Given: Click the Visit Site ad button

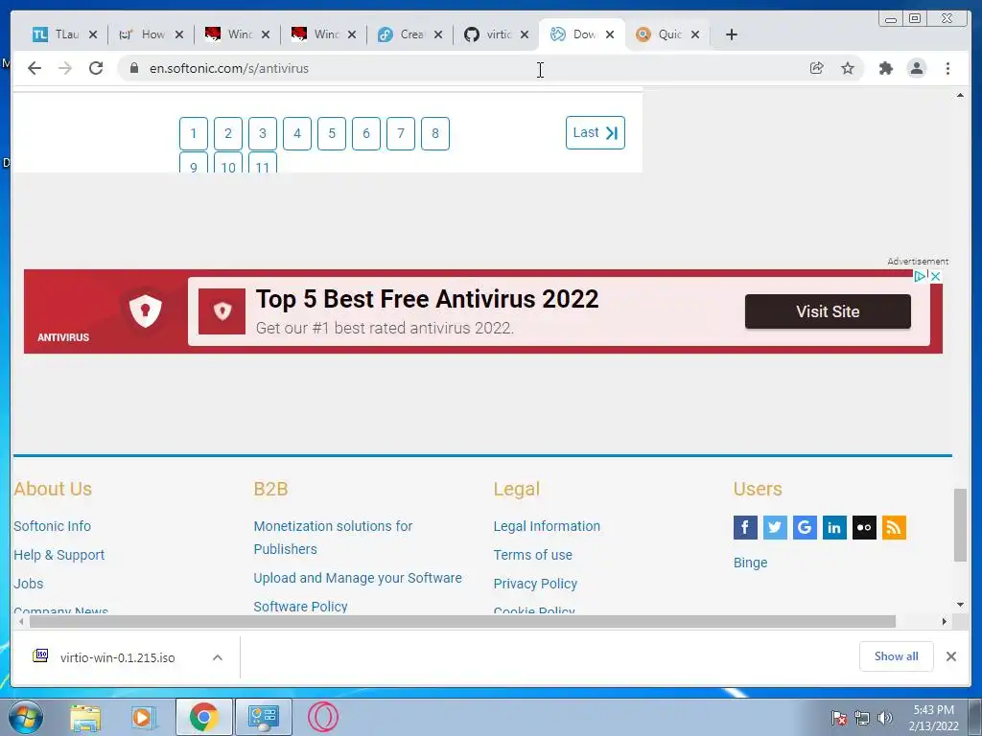Looking at the screenshot, I should pos(828,311).
